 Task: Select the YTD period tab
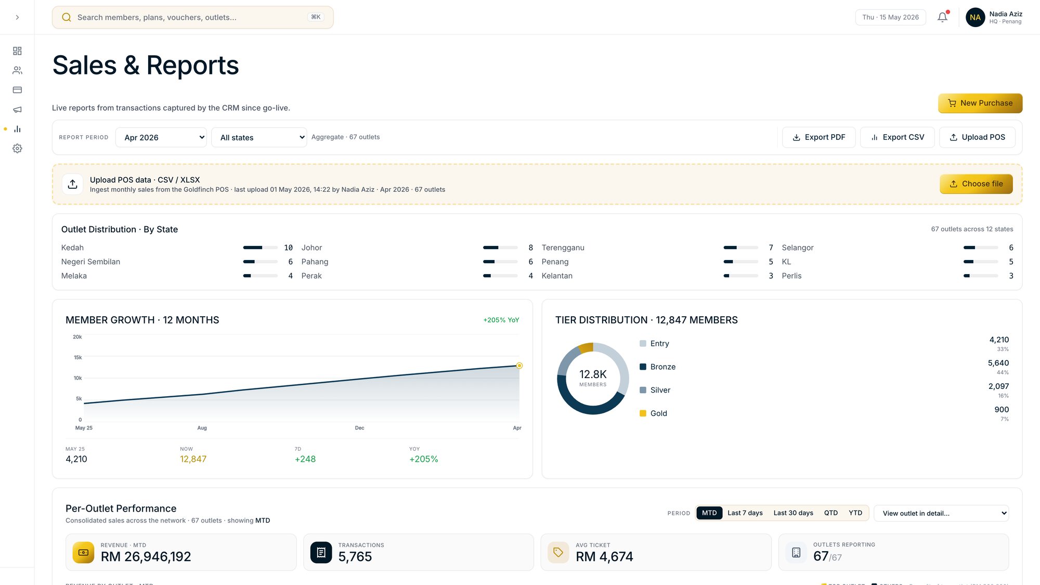click(x=855, y=513)
